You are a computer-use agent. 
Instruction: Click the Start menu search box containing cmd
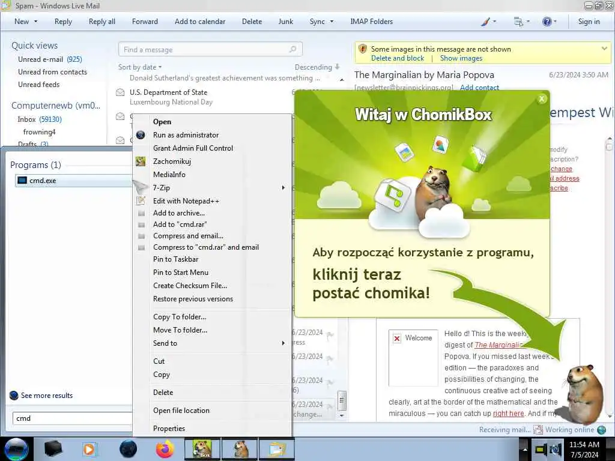72,418
